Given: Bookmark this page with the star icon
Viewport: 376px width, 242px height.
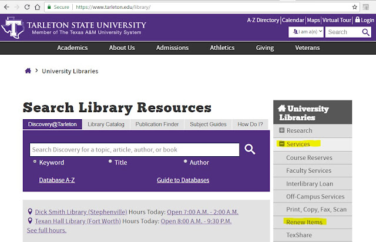Looking at the screenshot, I should (x=355, y=7).
